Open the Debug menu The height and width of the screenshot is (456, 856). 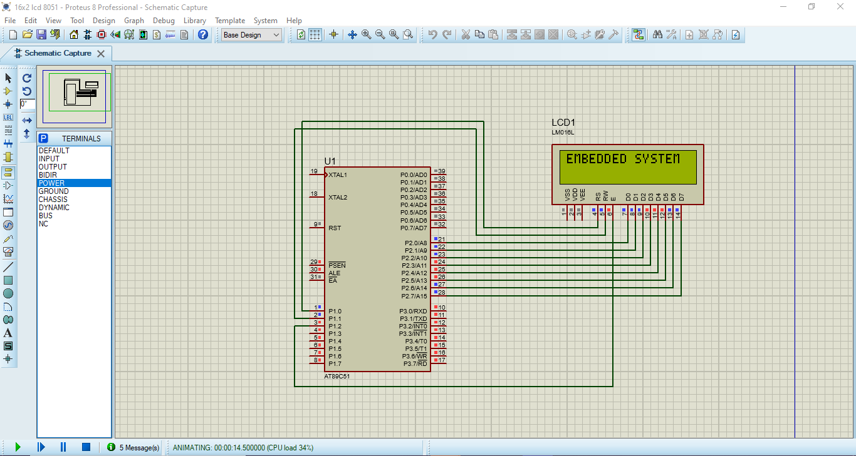click(x=164, y=20)
